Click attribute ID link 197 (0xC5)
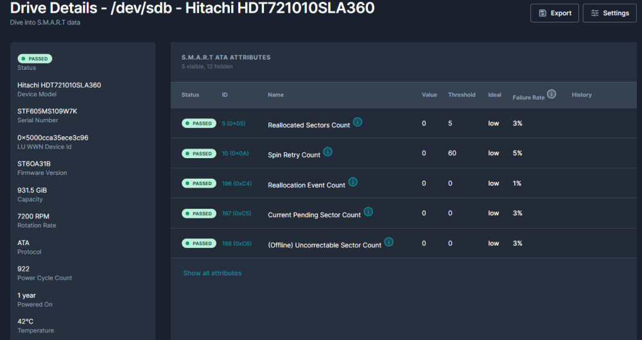The image size is (642, 340). click(x=236, y=213)
